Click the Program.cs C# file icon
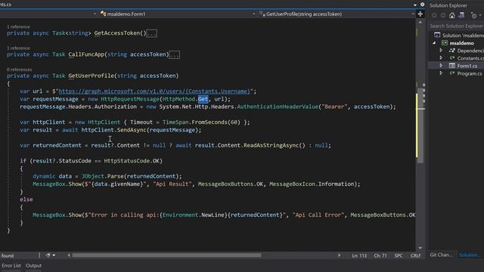The height and width of the screenshot is (272, 484). click(x=452, y=73)
